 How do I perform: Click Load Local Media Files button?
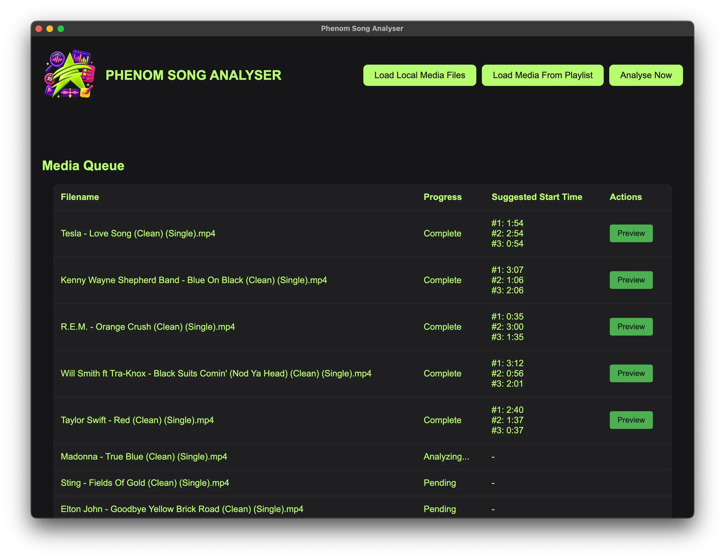pyautogui.click(x=420, y=75)
